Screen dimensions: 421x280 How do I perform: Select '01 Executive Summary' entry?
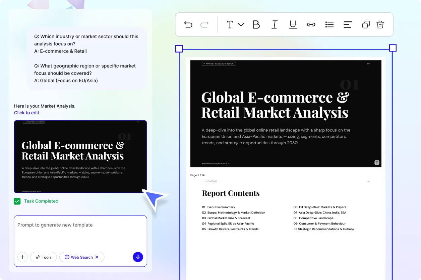tap(219, 207)
